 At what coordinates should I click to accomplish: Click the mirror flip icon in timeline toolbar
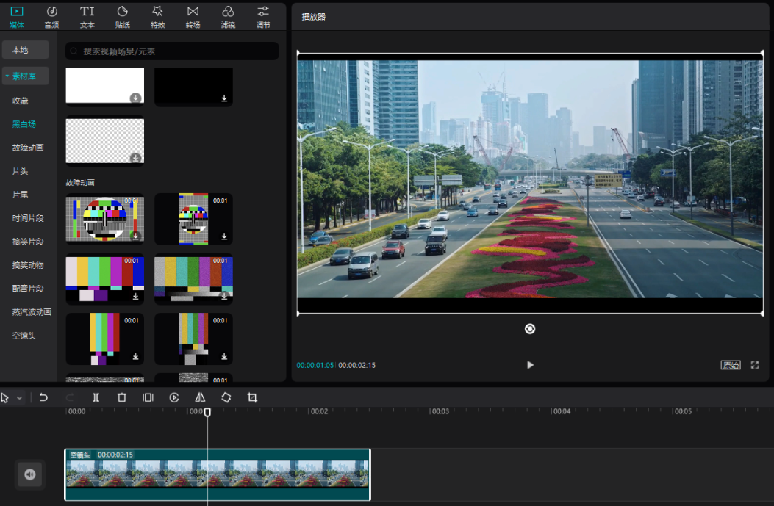pos(200,397)
